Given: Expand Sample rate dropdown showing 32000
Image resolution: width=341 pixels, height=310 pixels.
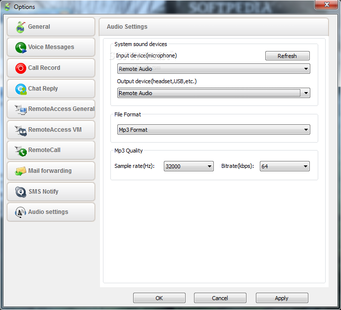Looking at the screenshot, I should pyautogui.click(x=189, y=166).
